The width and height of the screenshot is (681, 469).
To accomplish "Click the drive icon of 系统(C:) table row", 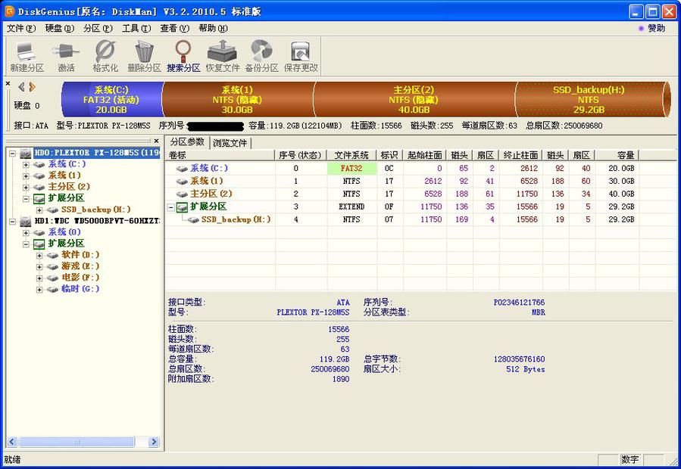I will pos(182,169).
